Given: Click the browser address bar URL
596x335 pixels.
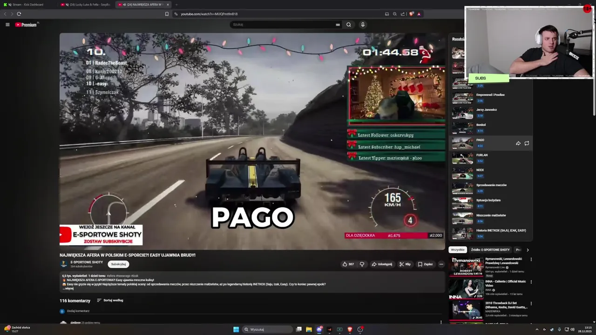Looking at the screenshot, I should (x=209, y=14).
